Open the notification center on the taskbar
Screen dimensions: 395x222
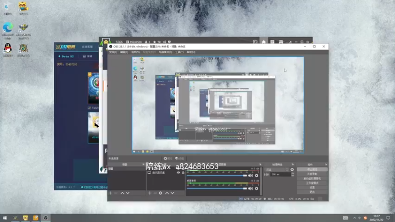(x=388, y=218)
